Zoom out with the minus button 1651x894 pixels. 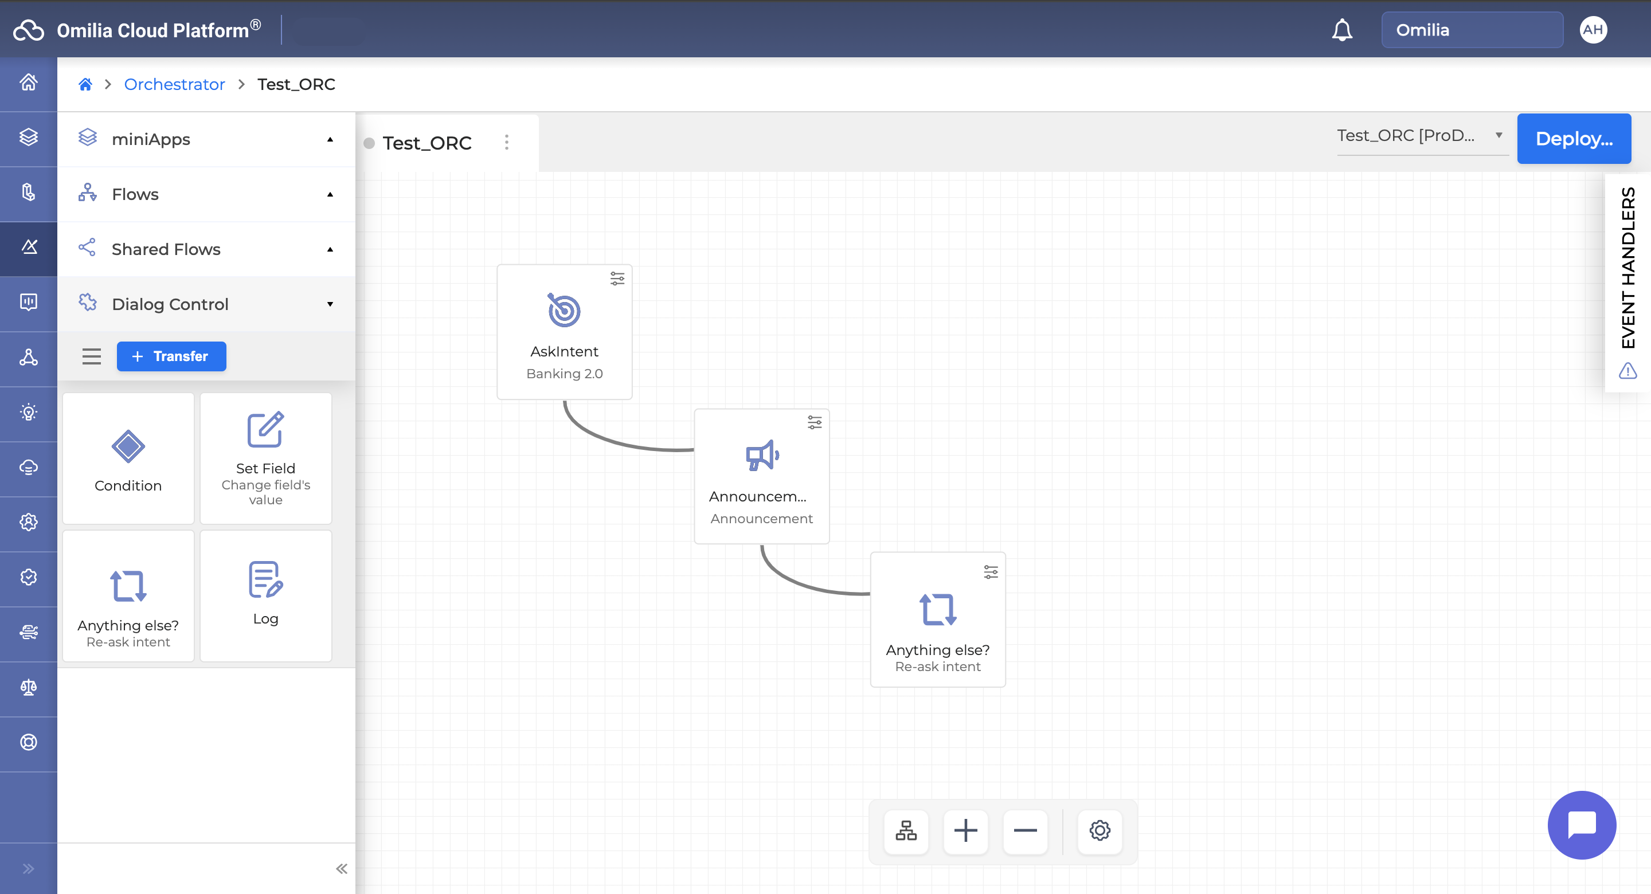1025,830
